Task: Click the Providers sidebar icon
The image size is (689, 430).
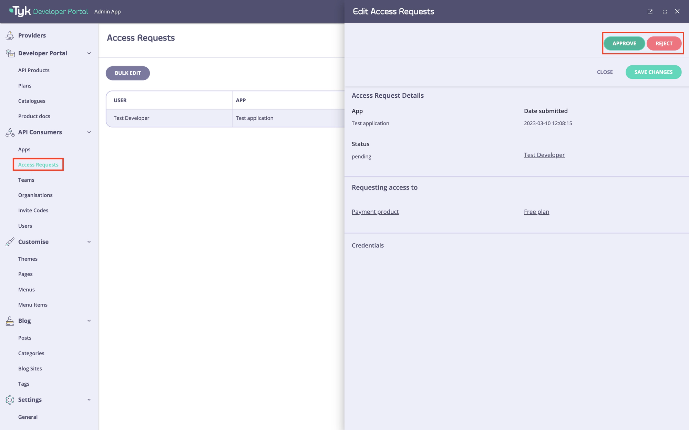Action: pos(10,35)
